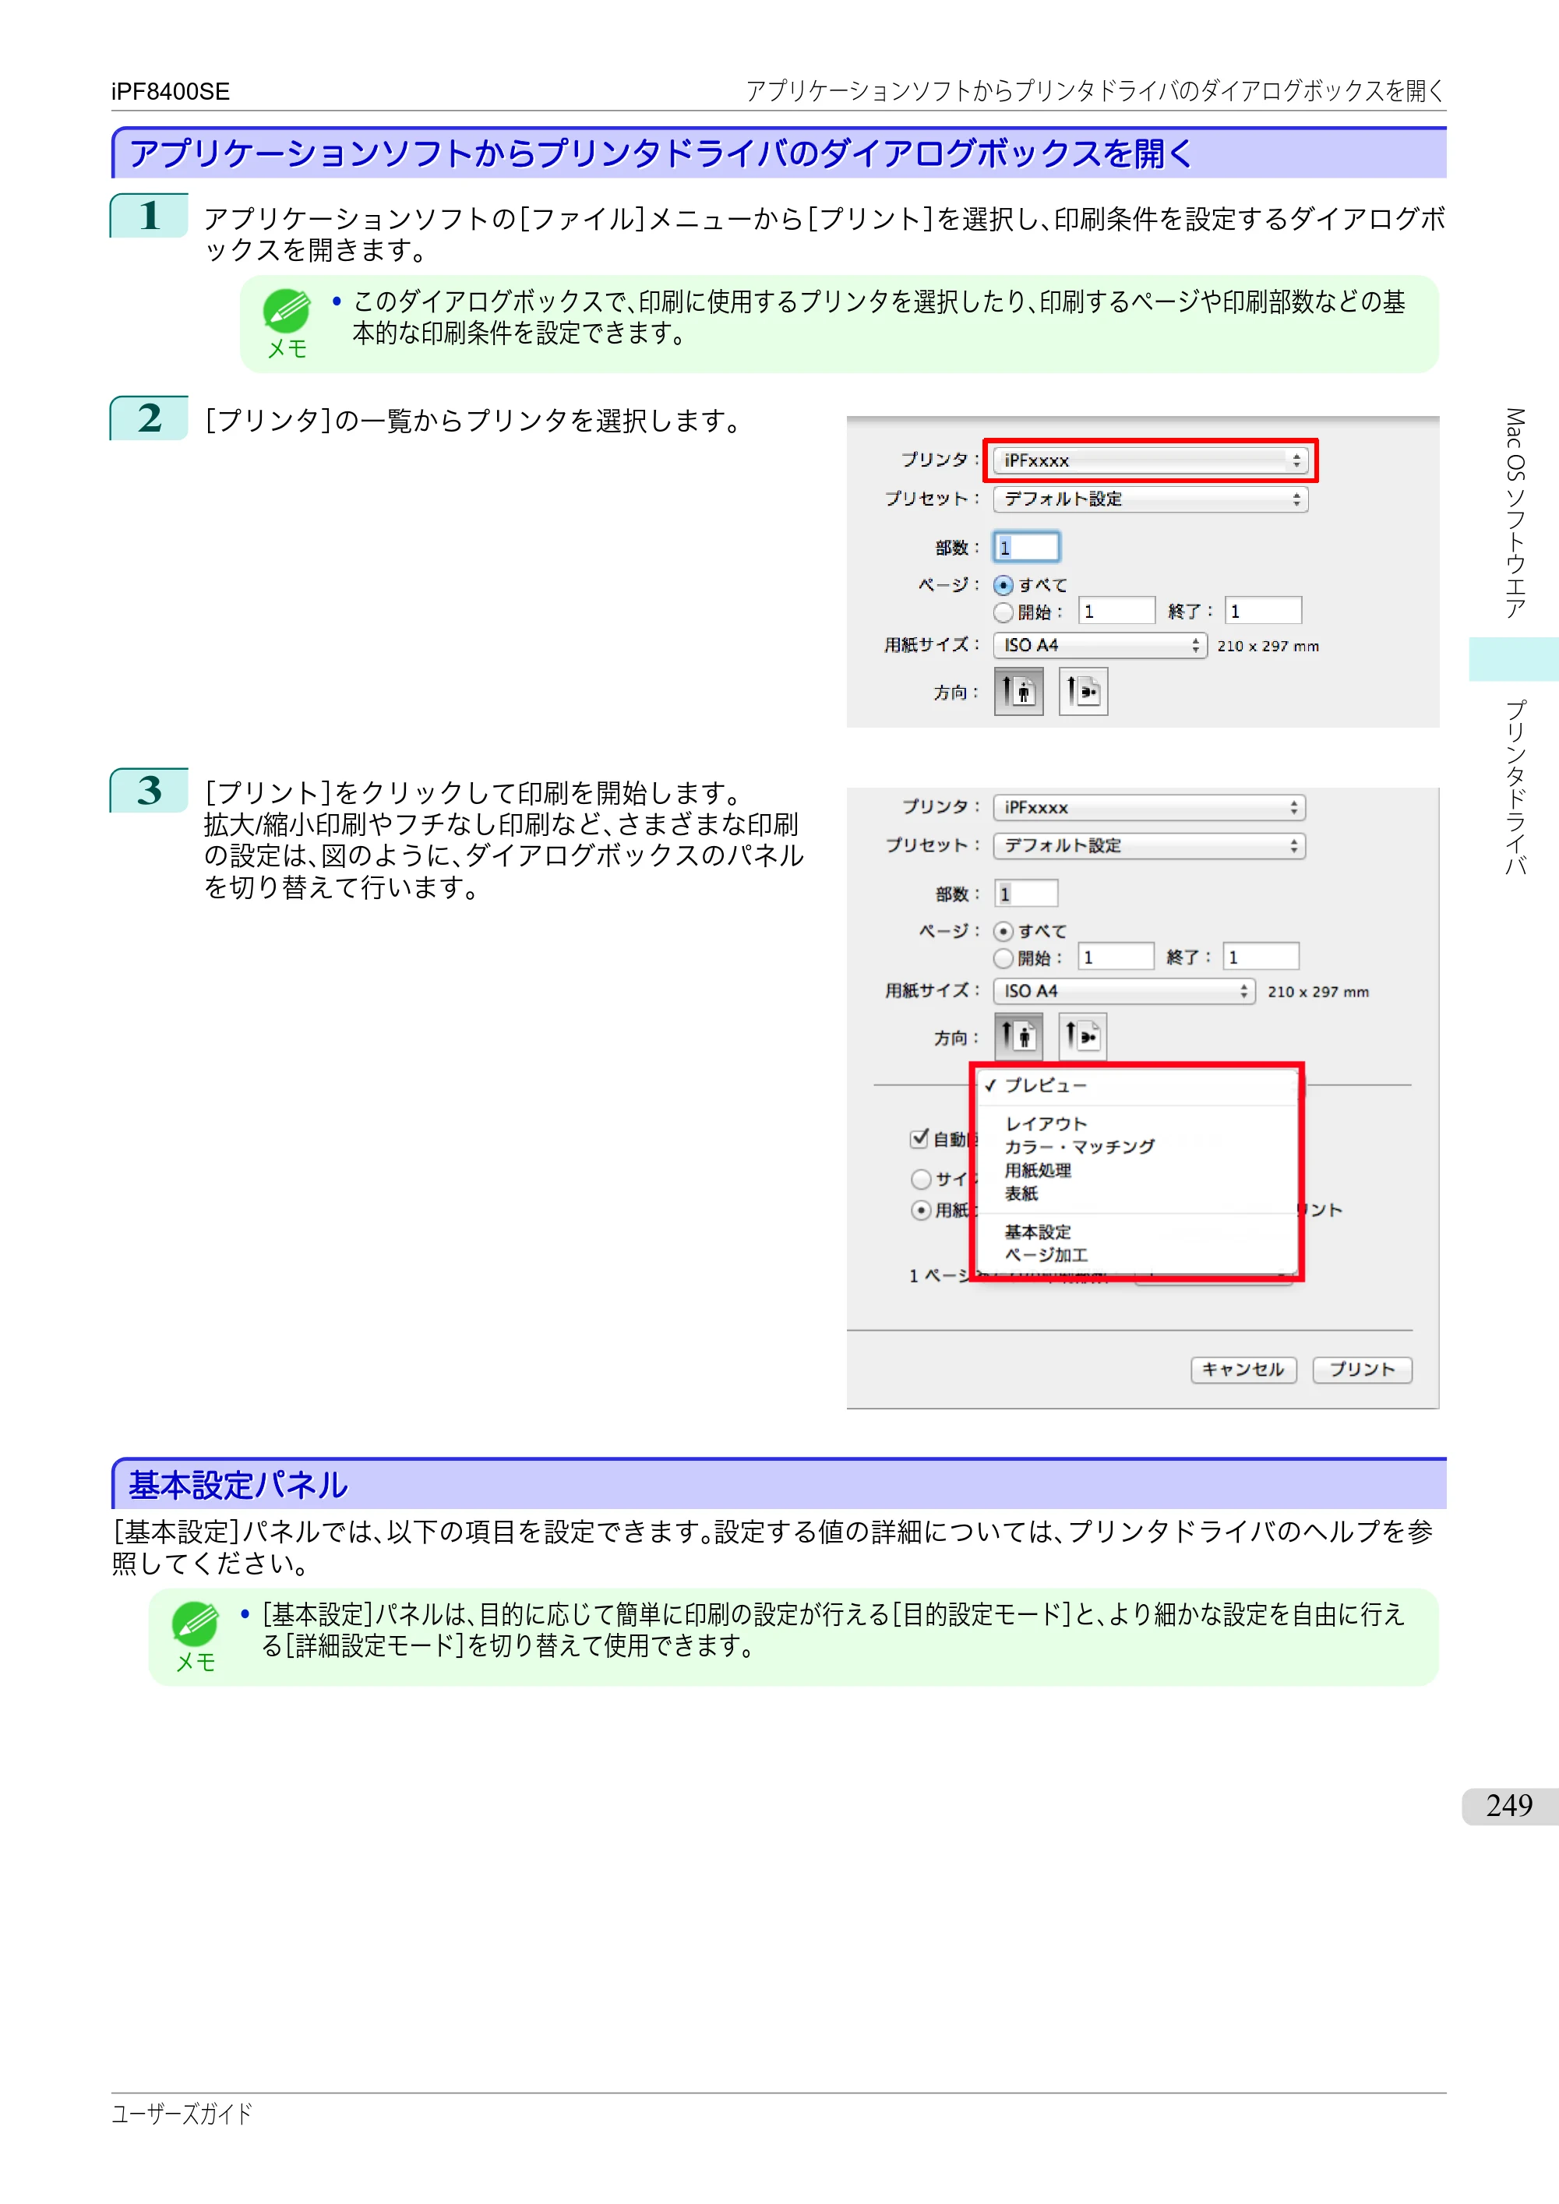Click the 基本設定パネル section heading
The height and width of the screenshot is (2204, 1559).
(238, 1486)
